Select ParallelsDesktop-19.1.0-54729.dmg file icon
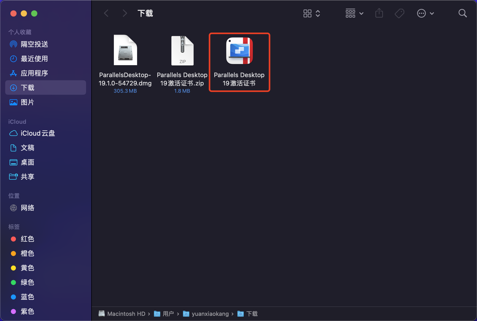The width and height of the screenshot is (477, 321). click(x=125, y=50)
